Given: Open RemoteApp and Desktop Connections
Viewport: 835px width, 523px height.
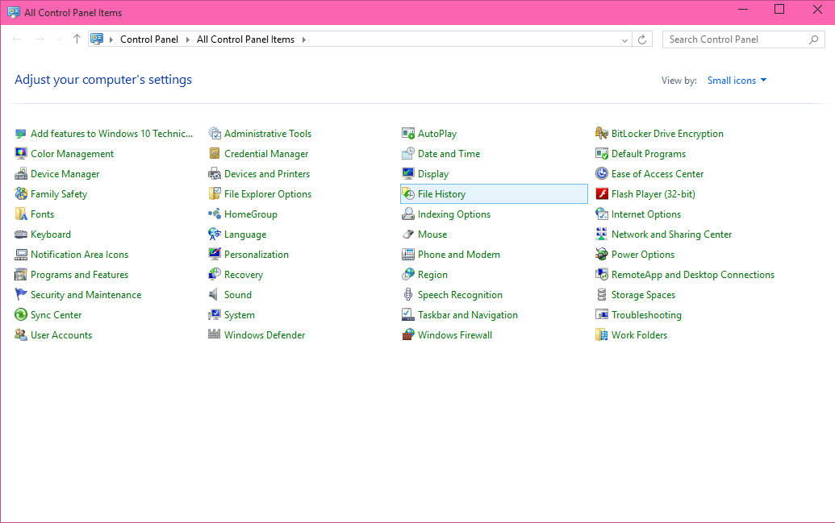Looking at the screenshot, I should tap(693, 275).
